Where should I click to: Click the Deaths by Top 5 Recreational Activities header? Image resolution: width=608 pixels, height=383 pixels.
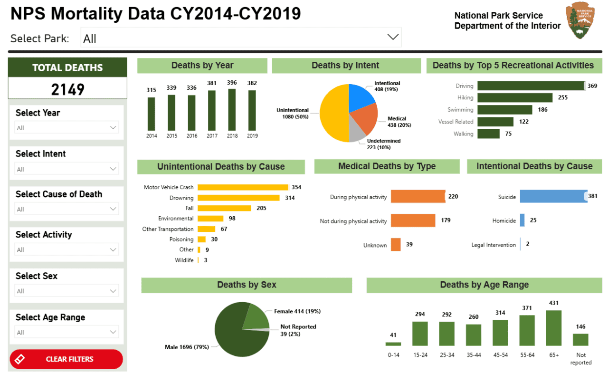513,66
